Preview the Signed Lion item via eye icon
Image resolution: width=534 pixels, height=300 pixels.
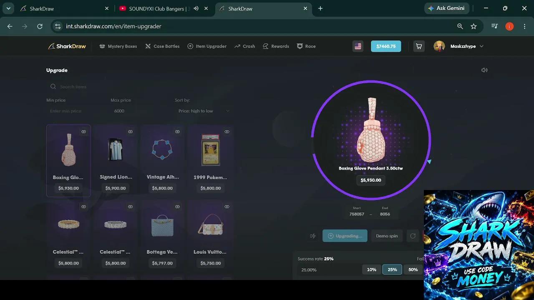(130, 132)
